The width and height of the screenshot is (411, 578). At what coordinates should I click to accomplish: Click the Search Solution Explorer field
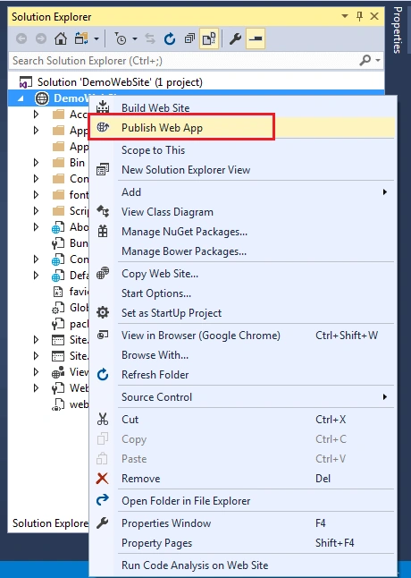click(x=184, y=61)
